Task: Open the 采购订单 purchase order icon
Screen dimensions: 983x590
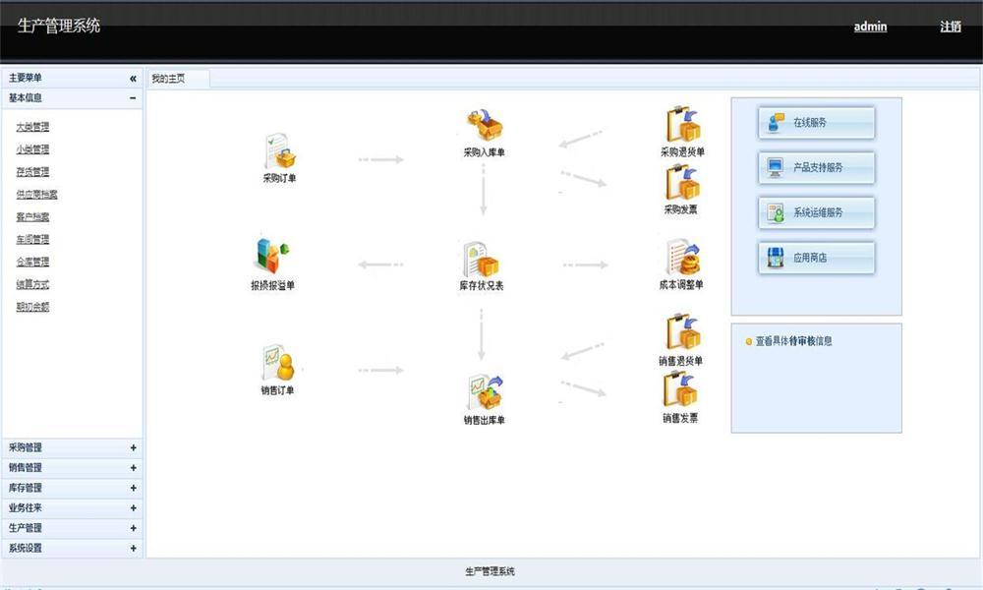Action: click(279, 151)
